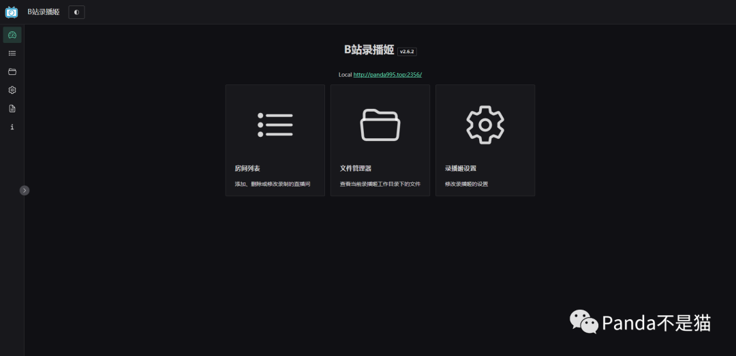The height and width of the screenshot is (356, 736).
Task: Click the 查看当前录播姬工作目录下的文件 description
Action: point(380,184)
